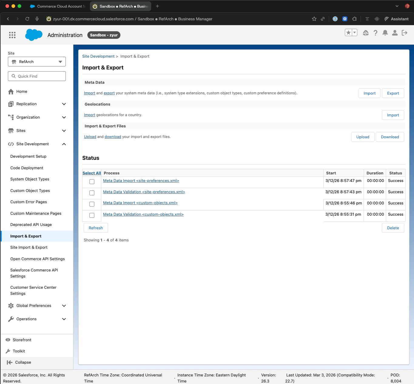Click the Salesforce cloud logo

click(34, 35)
